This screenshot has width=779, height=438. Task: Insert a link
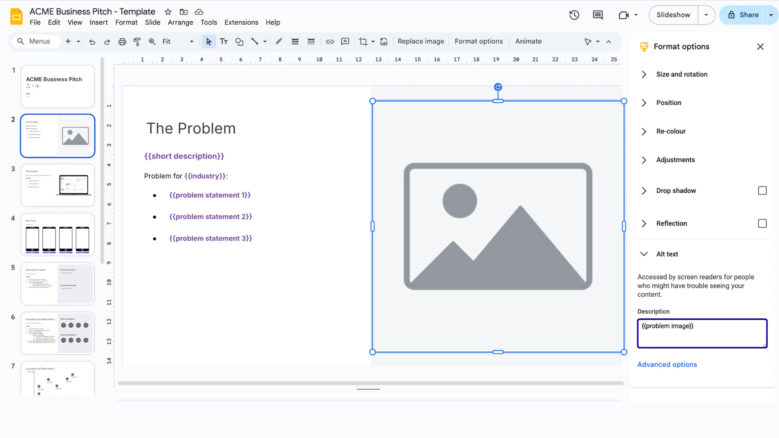[330, 41]
